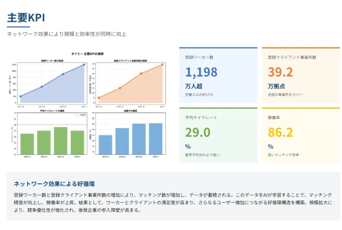Click the lowest square marker on the orange line
Viewport: 342px width, 230px height.
coord(98,98)
